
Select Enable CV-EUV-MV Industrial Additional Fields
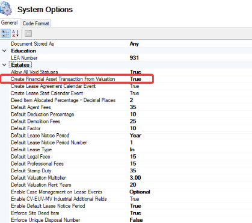click(59, 199)
